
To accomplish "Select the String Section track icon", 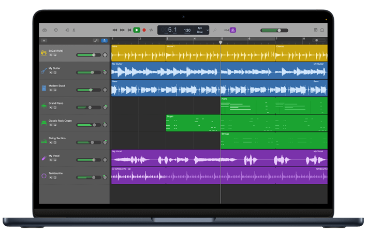I will [44, 141].
